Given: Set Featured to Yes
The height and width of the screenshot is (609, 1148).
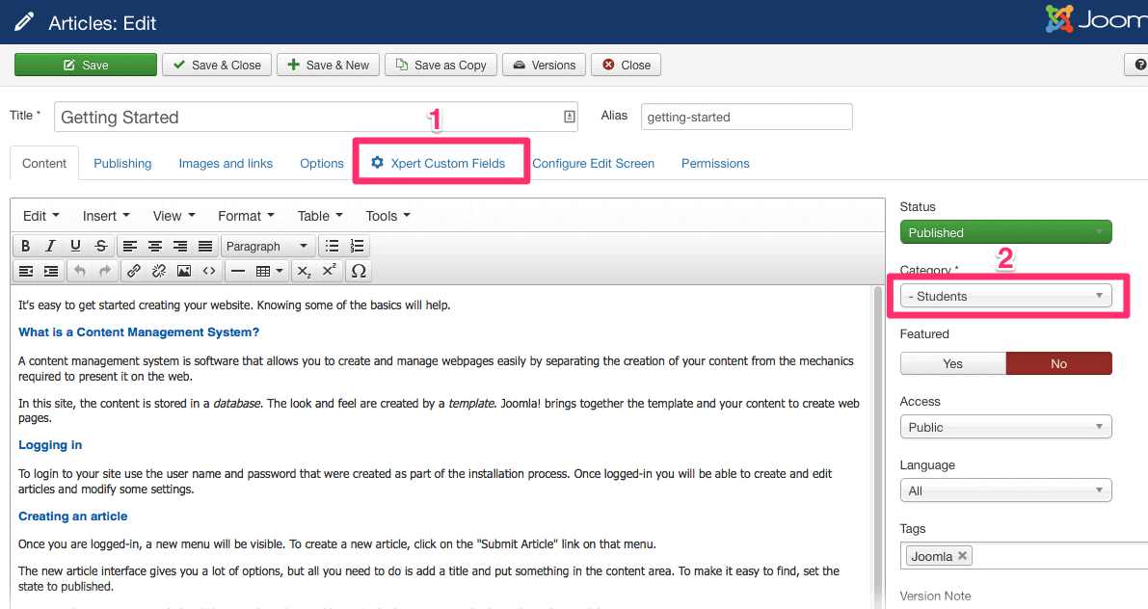Looking at the screenshot, I should click(x=952, y=363).
